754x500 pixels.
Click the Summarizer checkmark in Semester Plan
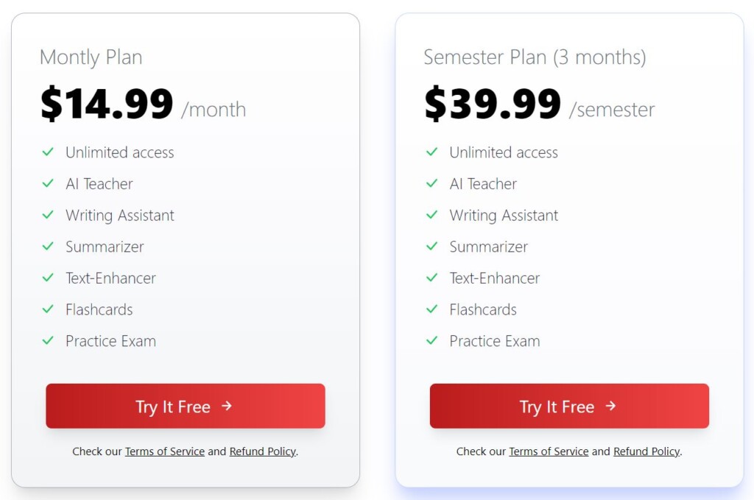(432, 247)
